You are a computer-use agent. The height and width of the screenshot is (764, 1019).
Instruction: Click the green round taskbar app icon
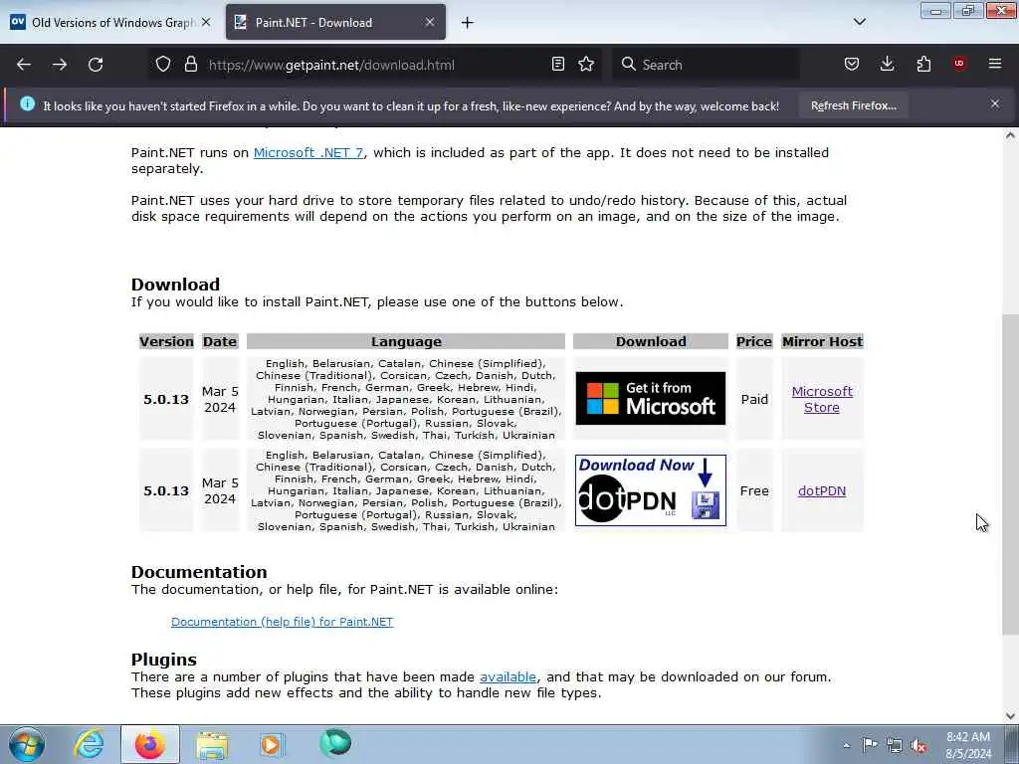tap(335, 742)
